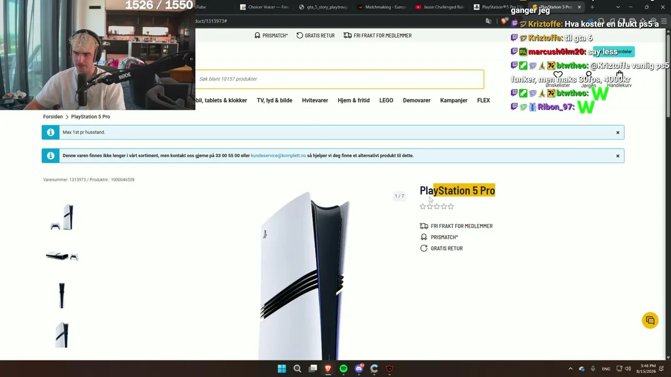Screen dimensions: 671x377
Task: Open tablets & klokker category
Action: [x=221, y=101]
